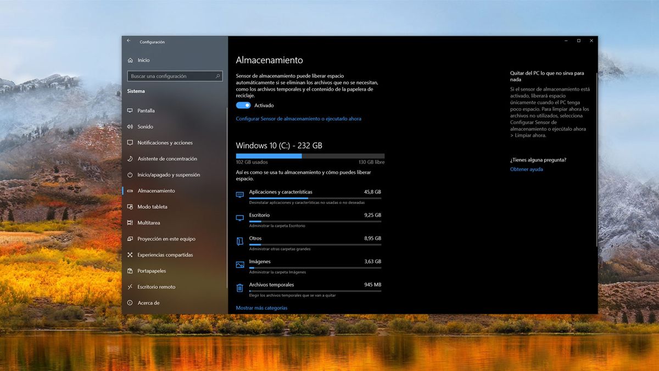Click the Sonido speaker icon

(x=131, y=126)
